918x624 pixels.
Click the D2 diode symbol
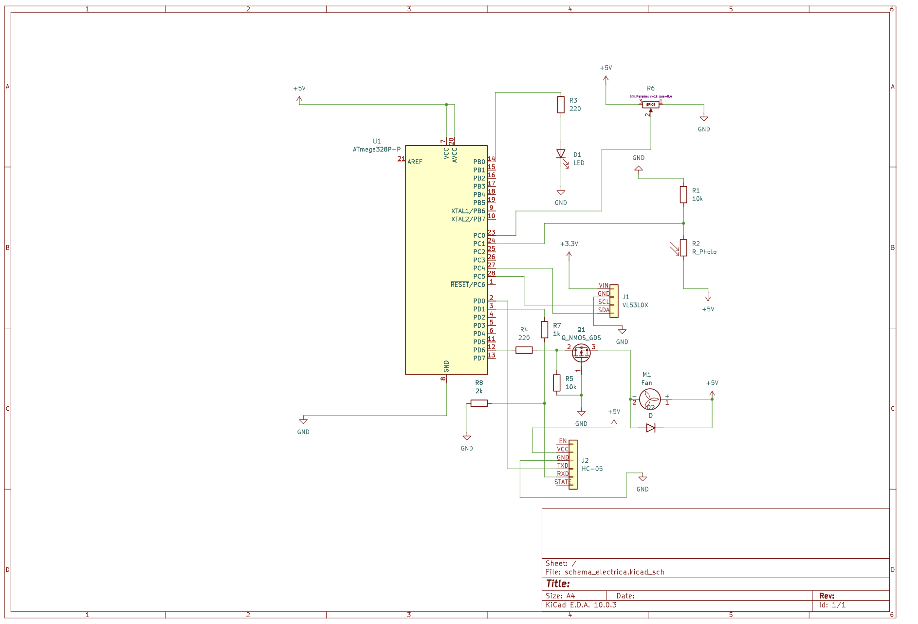[651, 428]
